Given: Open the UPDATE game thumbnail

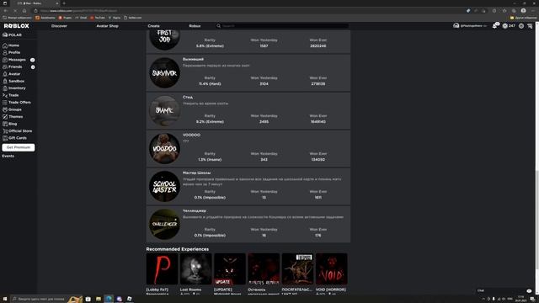Looking at the screenshot, I should click(x=230, y=268).
